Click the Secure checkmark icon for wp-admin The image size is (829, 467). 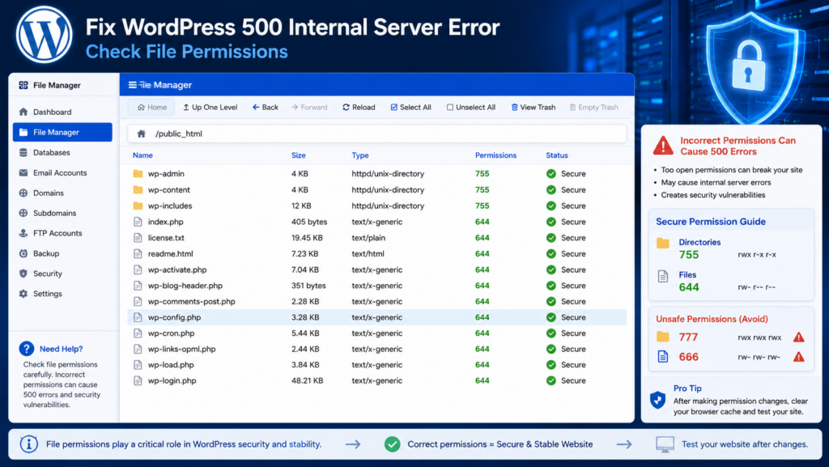click(551, 173)
